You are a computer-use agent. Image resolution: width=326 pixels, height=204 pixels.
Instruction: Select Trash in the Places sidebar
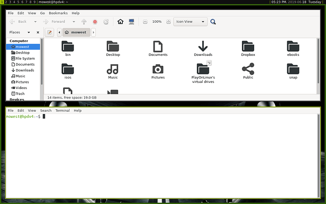click(23, 94)
